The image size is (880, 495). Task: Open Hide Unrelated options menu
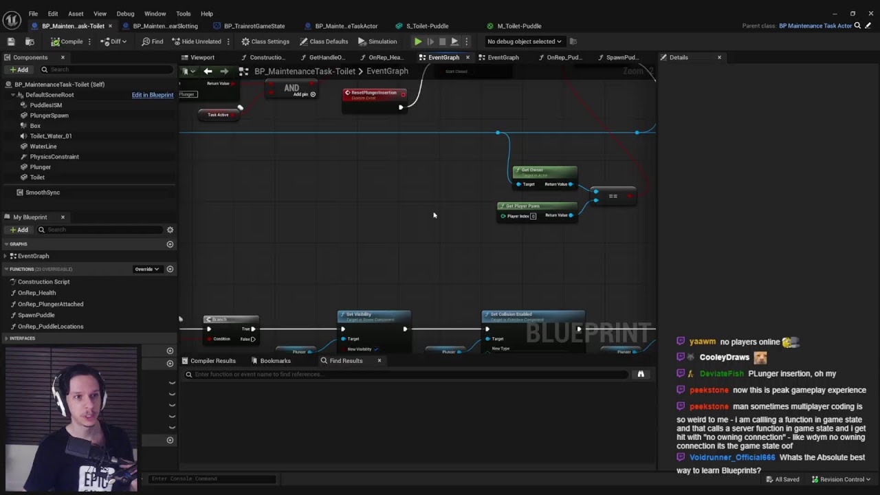pos(229,41)
